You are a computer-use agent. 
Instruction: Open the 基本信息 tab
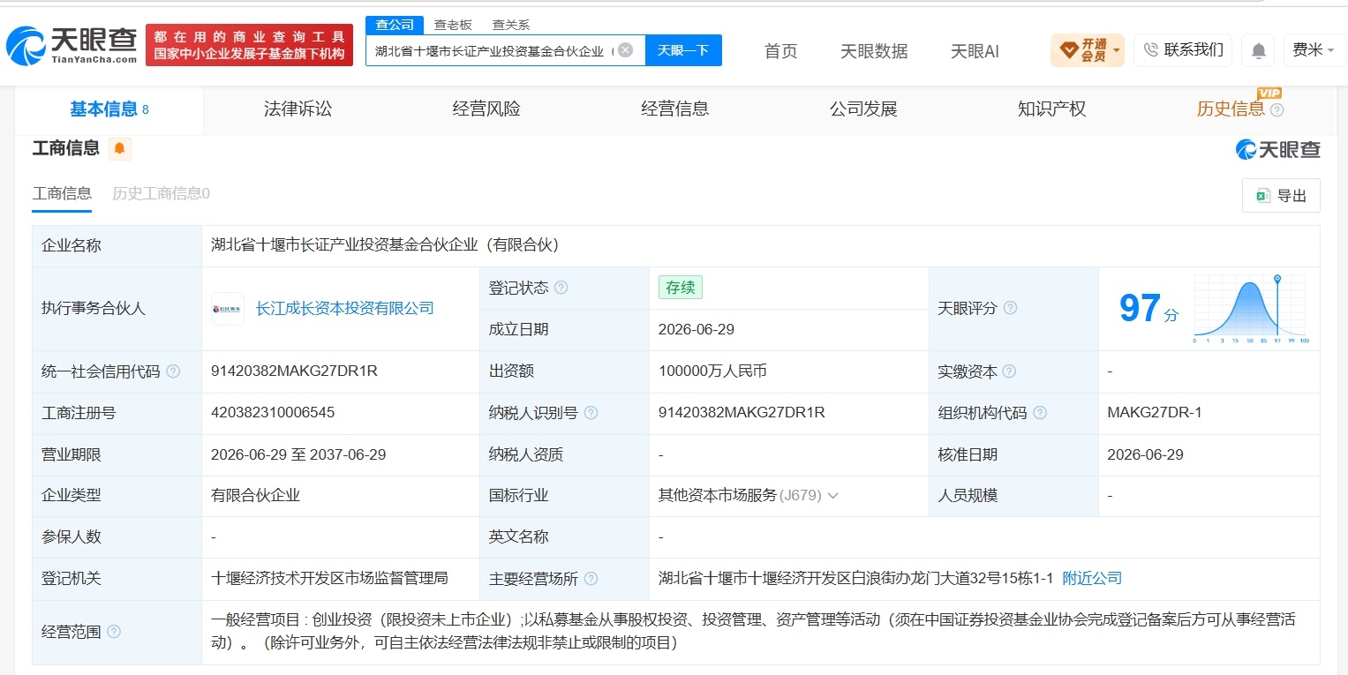coord(109,109)
